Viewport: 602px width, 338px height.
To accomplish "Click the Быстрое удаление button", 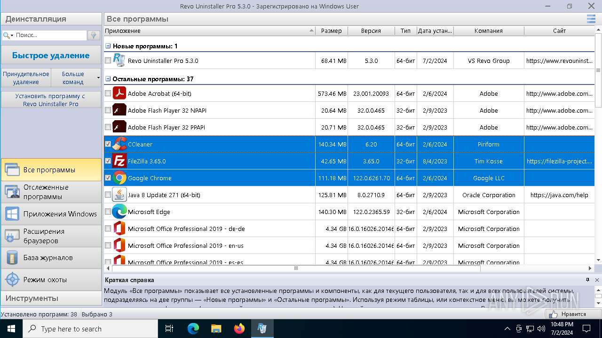I will (51, 55).
